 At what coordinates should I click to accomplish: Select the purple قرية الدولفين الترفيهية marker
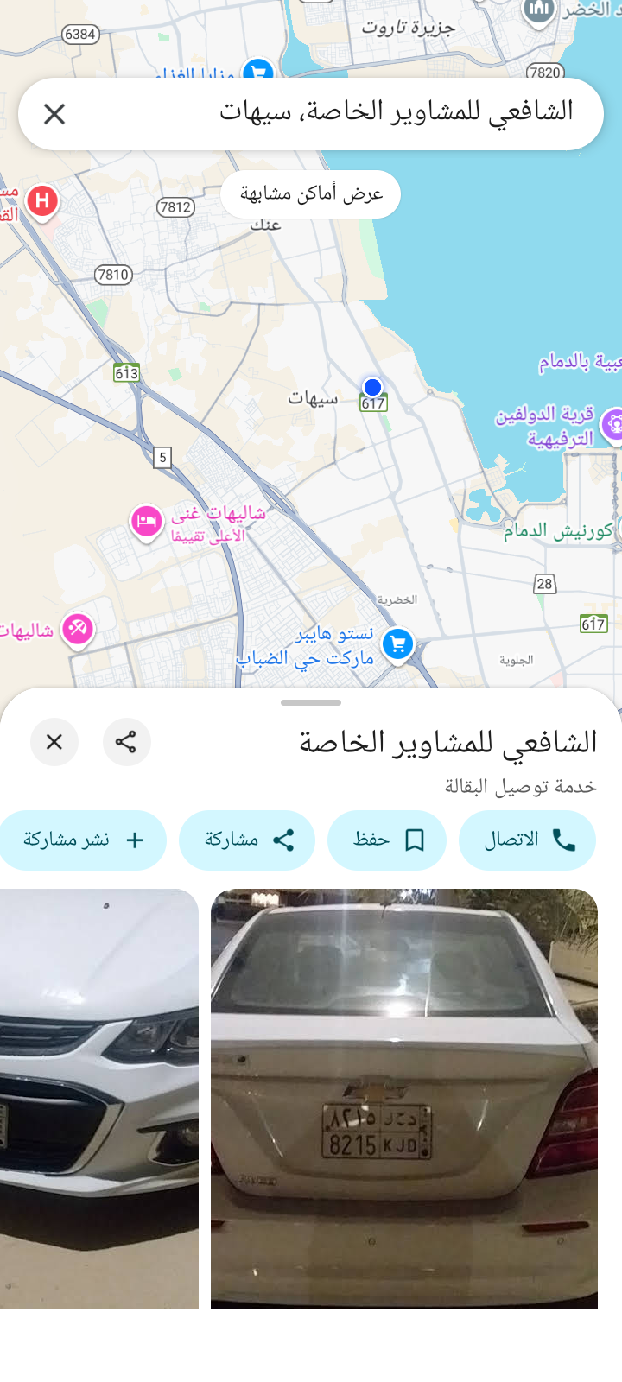pyautogui.click(x=613, y=425)
